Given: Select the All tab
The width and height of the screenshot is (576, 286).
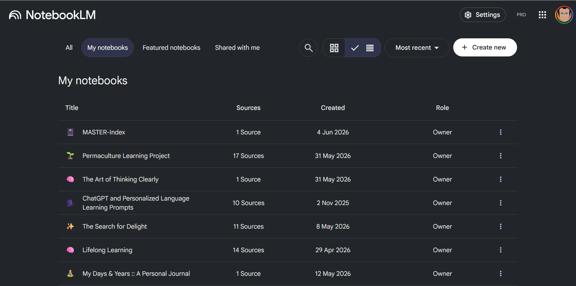Looking at the screenshot, I should (69, 47).
